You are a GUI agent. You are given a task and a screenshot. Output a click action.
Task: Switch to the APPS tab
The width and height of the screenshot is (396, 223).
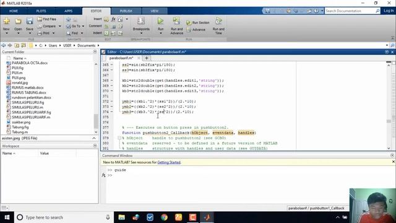pyautogui.click(x=68, y=11)
